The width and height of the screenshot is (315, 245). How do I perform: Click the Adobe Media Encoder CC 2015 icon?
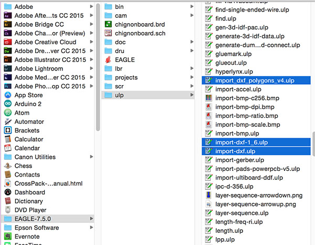(8, 77)
